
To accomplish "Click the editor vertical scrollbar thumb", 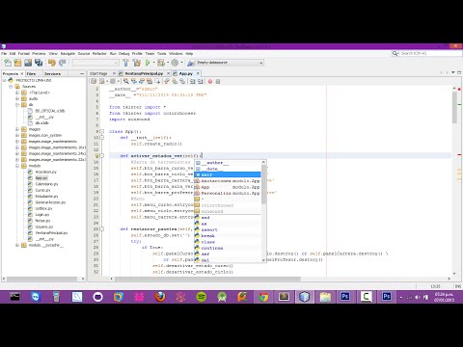I will click(454, 107).
